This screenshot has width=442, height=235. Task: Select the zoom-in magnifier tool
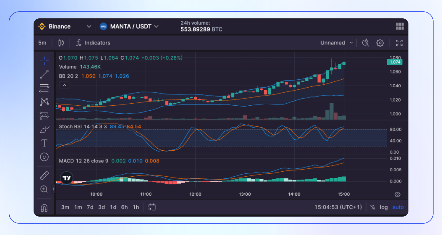click(44, 189)
